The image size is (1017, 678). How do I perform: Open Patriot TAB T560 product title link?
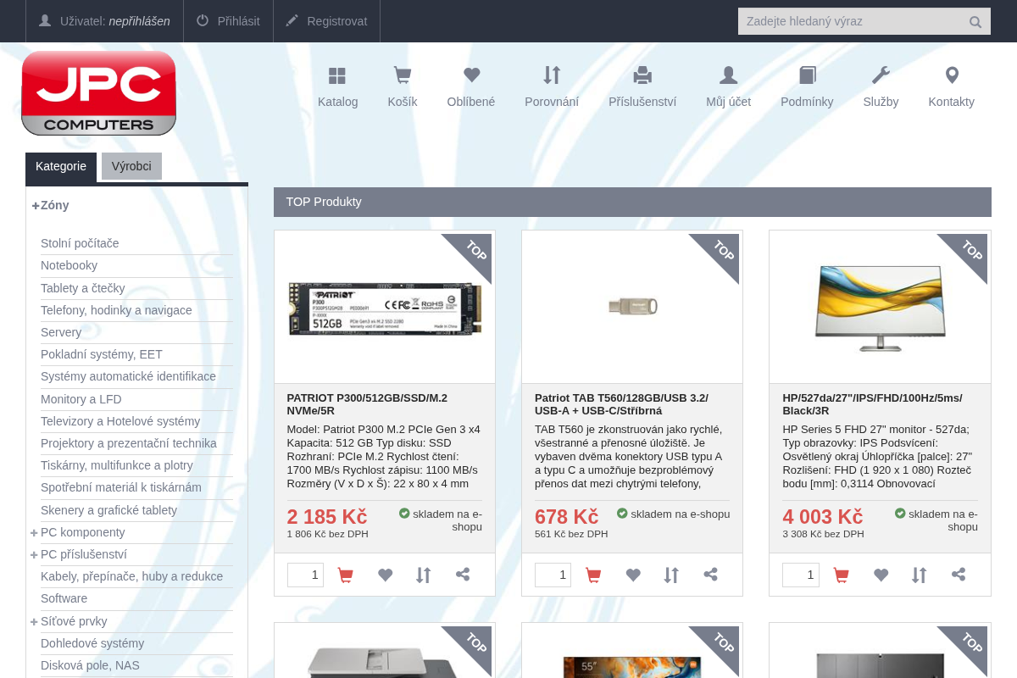click(x=621, y=404)
